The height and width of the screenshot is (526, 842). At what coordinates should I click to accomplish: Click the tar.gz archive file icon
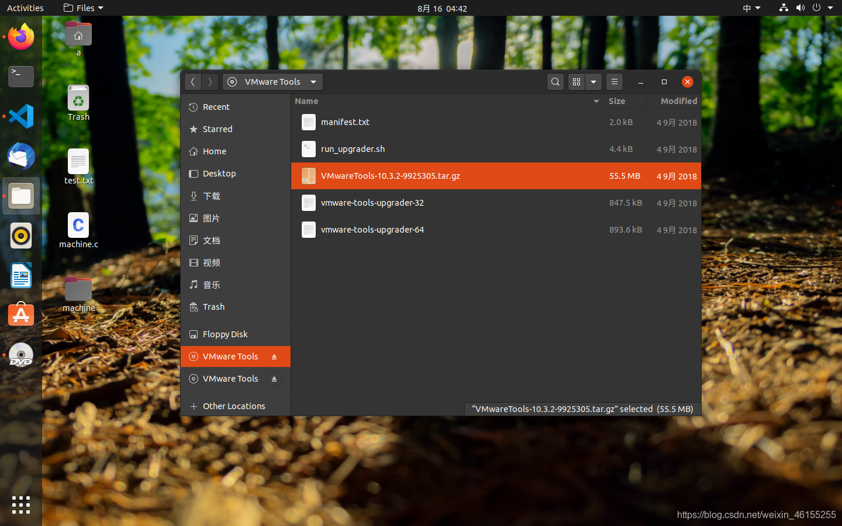point(309,176)
